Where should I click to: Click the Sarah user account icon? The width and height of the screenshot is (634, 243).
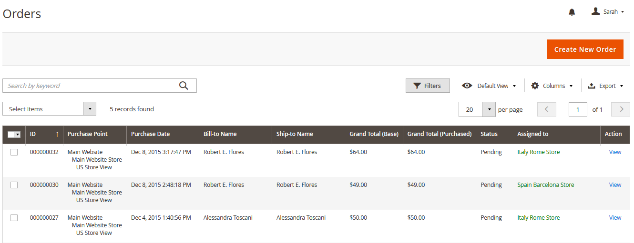(595, 11)
